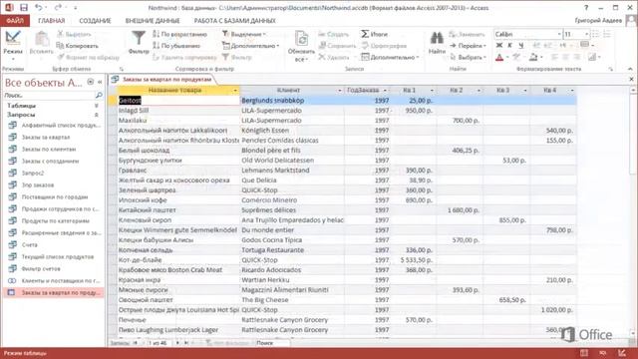Screen dimensions: 638x359
Task: Click the record navigator Поиск search box
Action: pyautogui.click(x=272, y=343)
